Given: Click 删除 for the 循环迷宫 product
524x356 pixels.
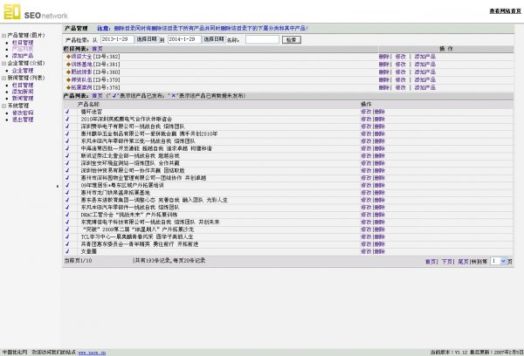Looking at the screenshot, I should (380, 112).
